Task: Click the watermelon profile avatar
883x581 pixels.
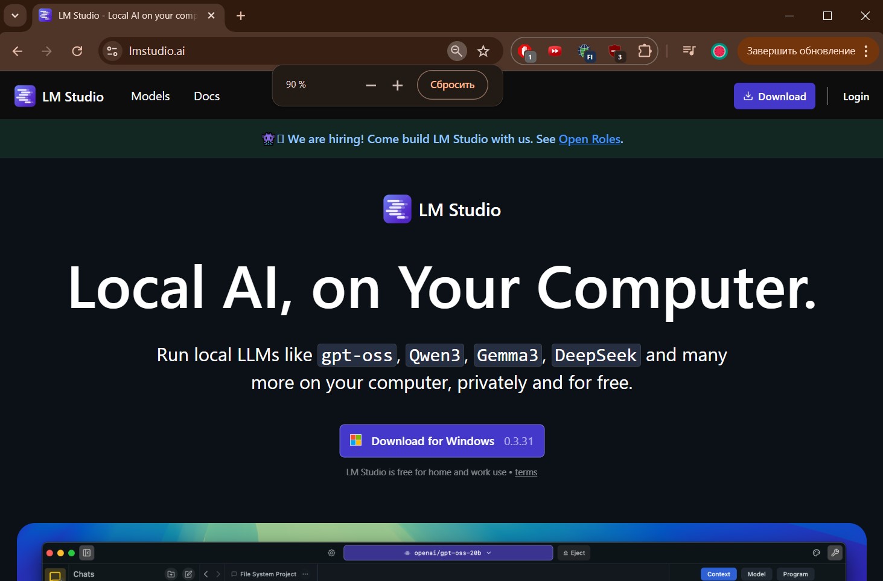Action: [x=719, y=51]
